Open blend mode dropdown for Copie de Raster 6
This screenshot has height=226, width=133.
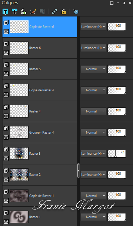click(93, 27)
